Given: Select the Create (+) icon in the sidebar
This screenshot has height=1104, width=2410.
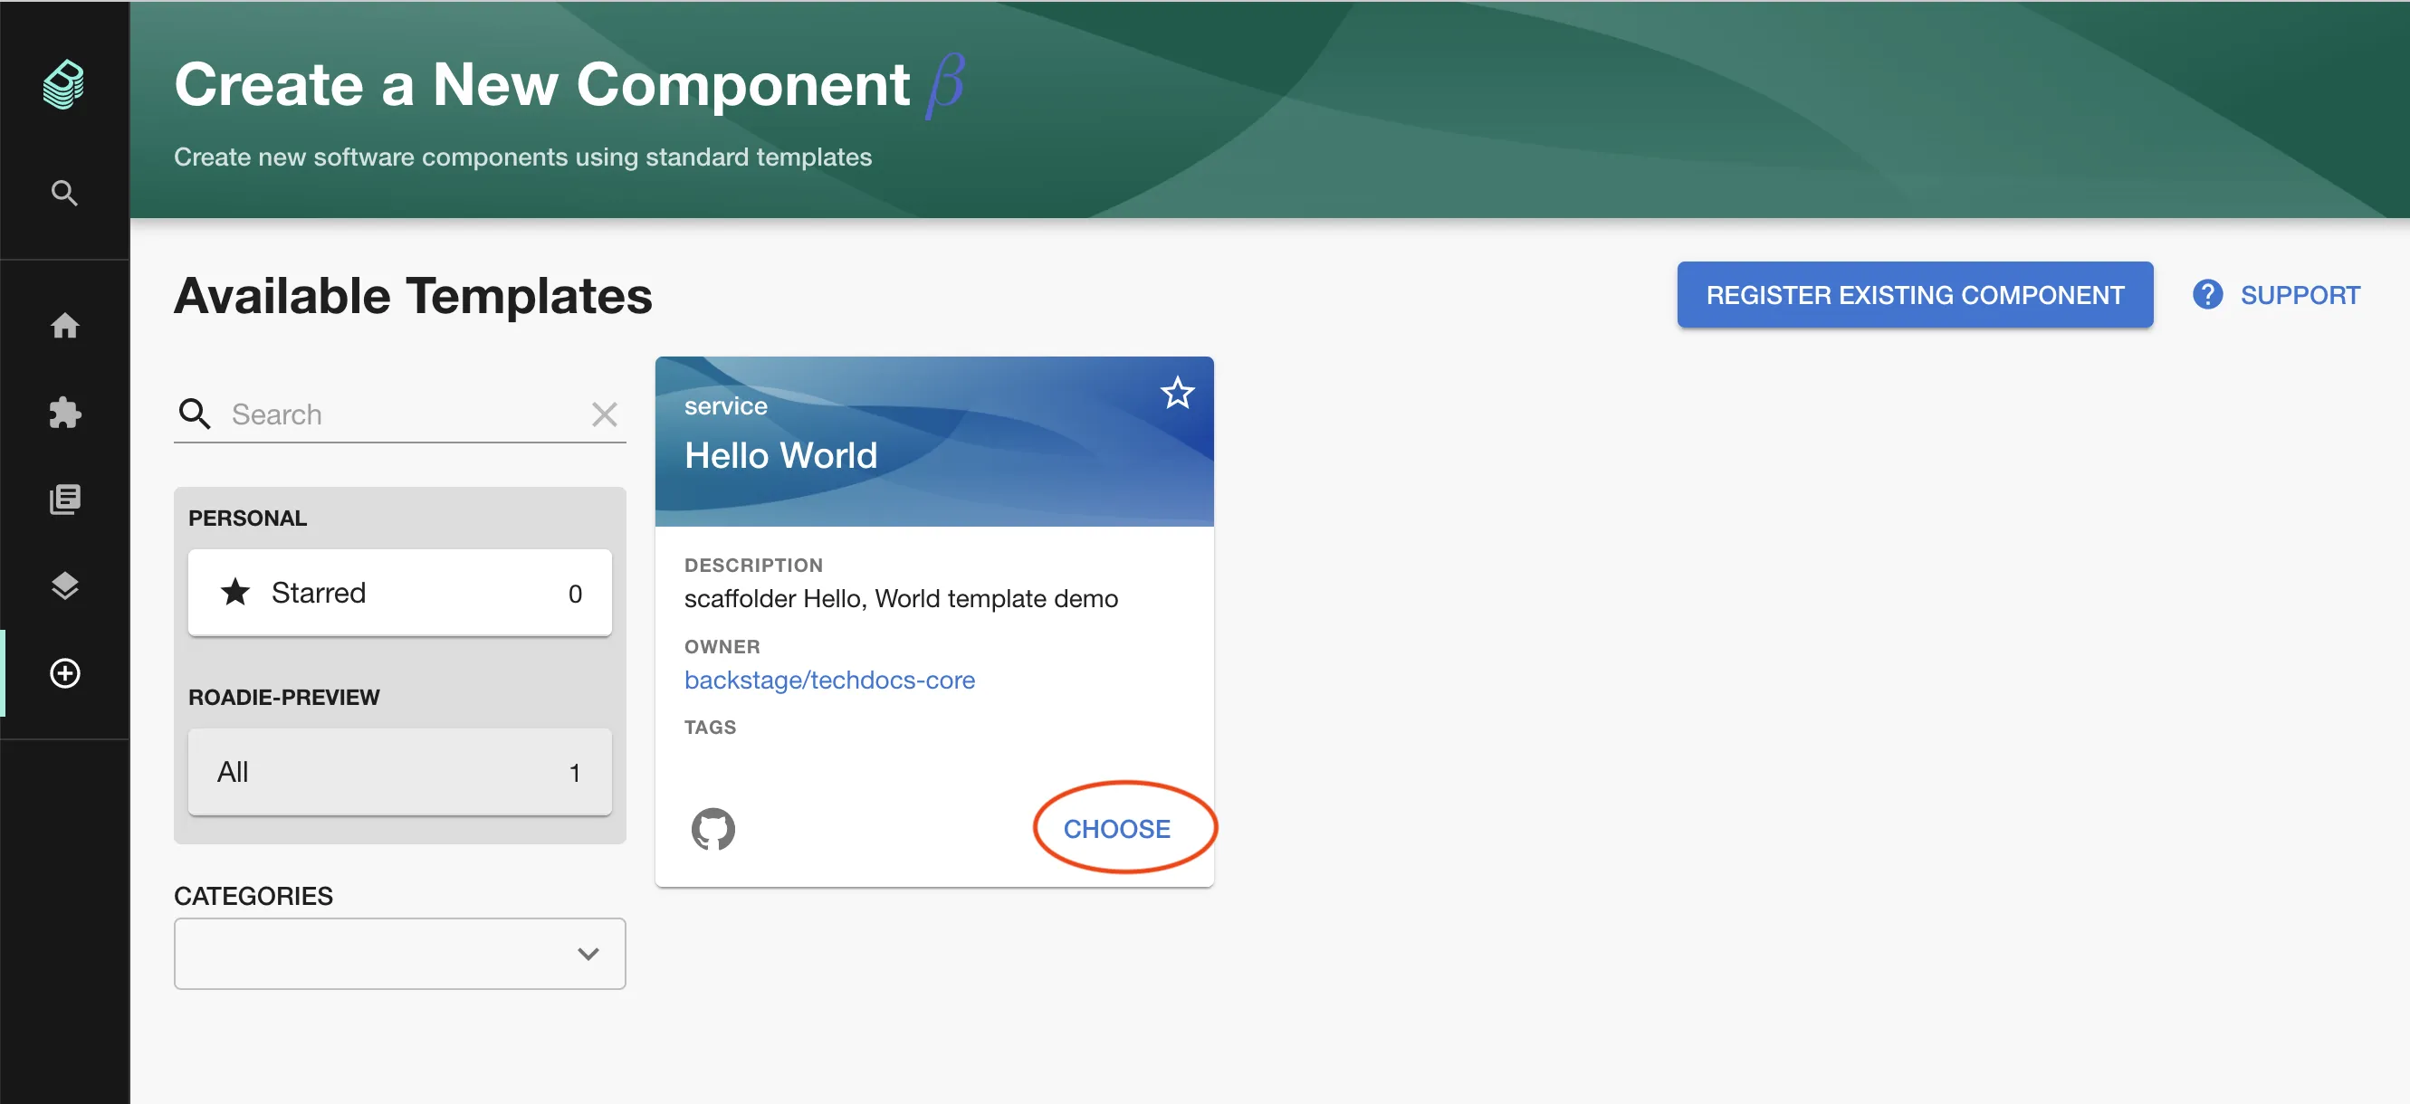Looking at the screenshot, I should coord(63,673).
